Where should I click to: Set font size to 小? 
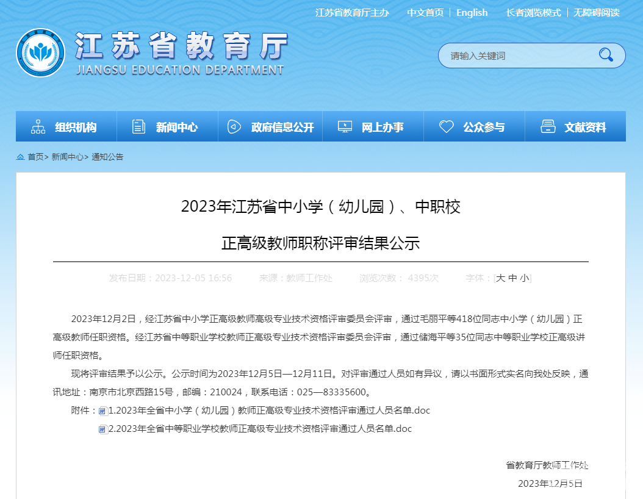(x=525, y=278)
